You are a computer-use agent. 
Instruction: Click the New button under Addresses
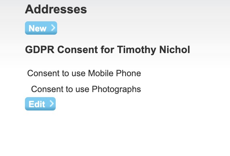(41, 28)
